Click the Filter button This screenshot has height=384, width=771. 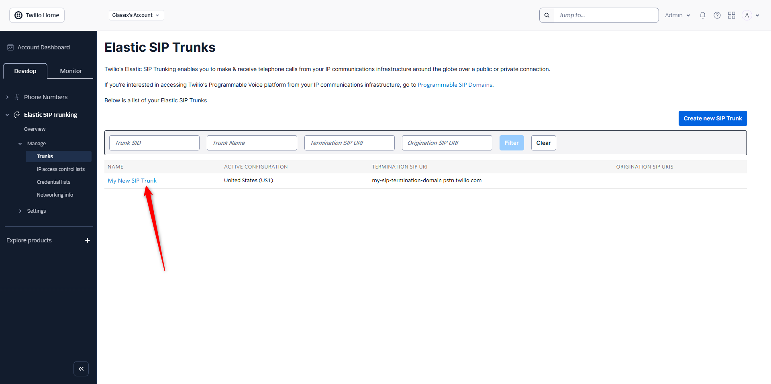[x=512, y=143]
